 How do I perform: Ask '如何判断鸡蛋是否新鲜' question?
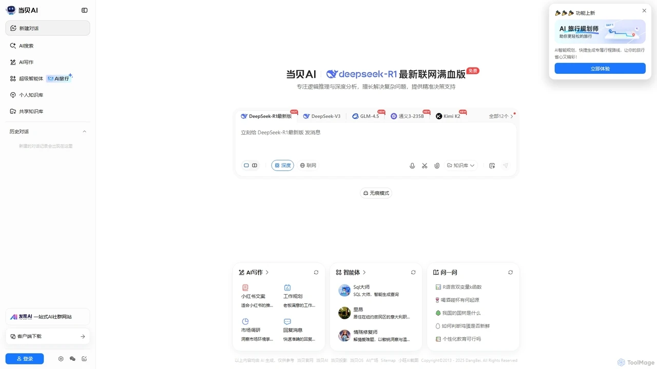(462, 326)
